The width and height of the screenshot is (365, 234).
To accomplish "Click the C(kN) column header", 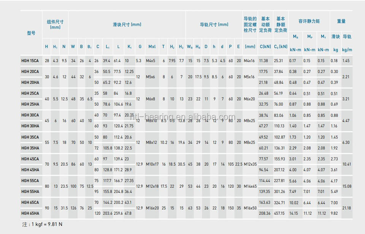I will point(265,47).
